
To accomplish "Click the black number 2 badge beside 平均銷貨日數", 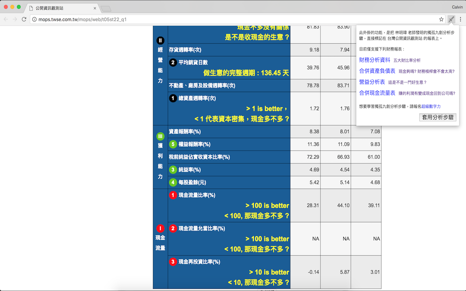I will click(173, 63).
